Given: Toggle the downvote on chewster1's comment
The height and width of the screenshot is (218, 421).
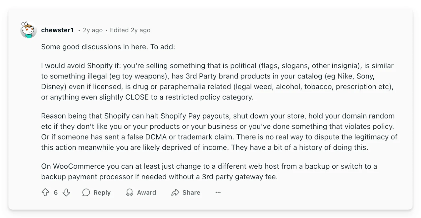Looking at the screenshot, I should pos(66,192).
